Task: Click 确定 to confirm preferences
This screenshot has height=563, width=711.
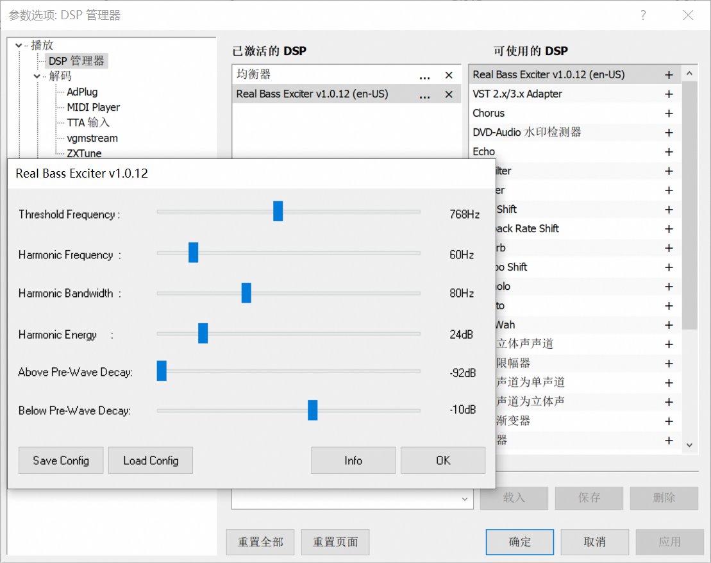Action: 520,542
